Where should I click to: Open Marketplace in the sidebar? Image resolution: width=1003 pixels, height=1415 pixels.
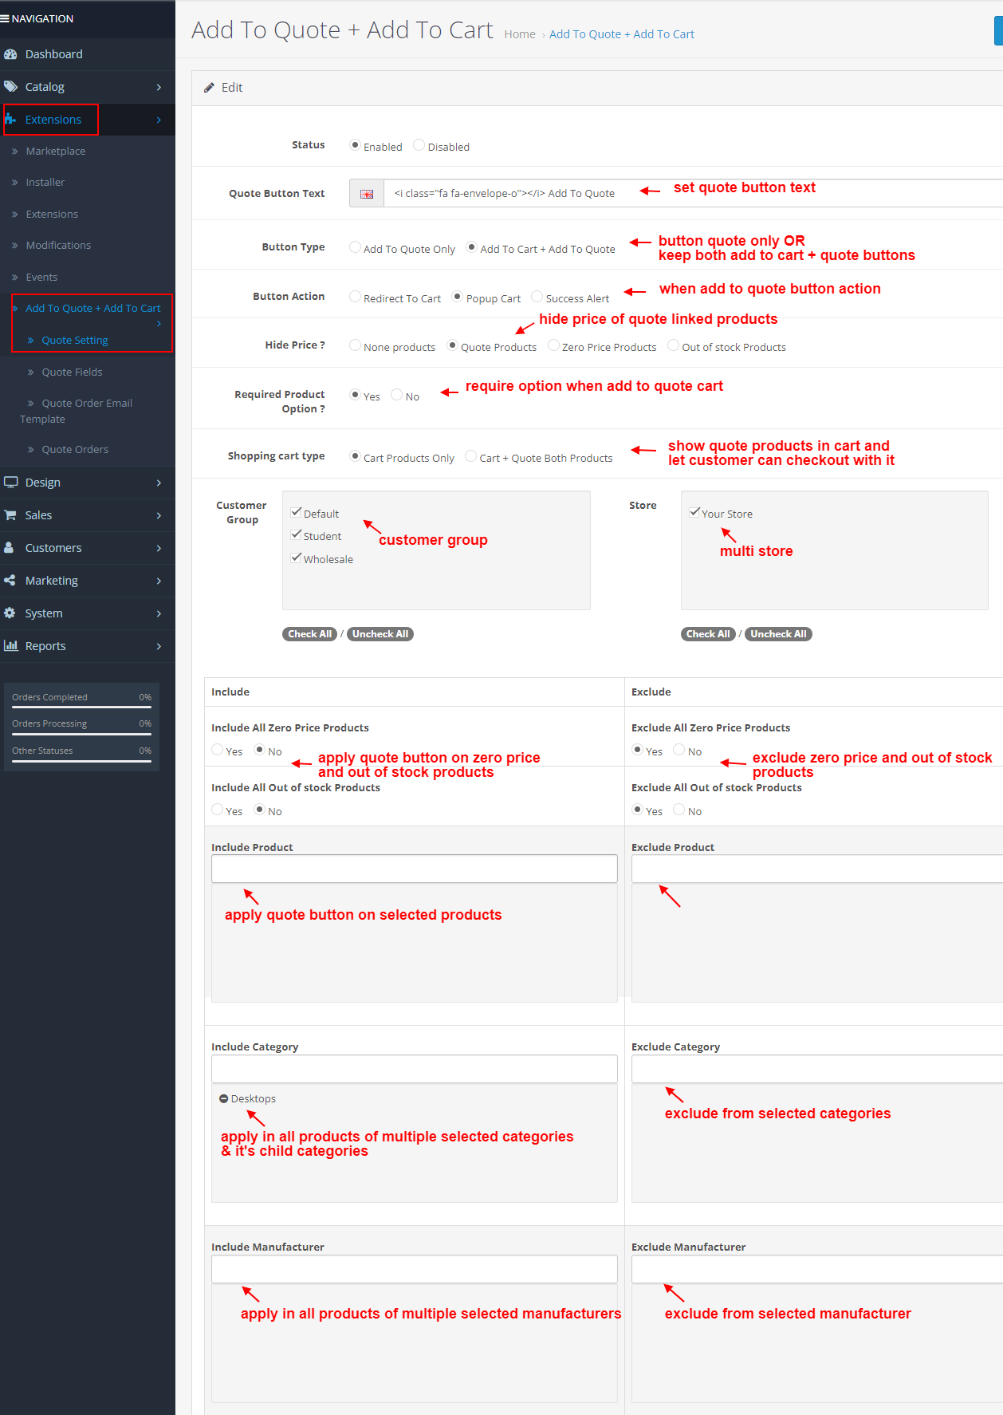click(x=55, y=152)
